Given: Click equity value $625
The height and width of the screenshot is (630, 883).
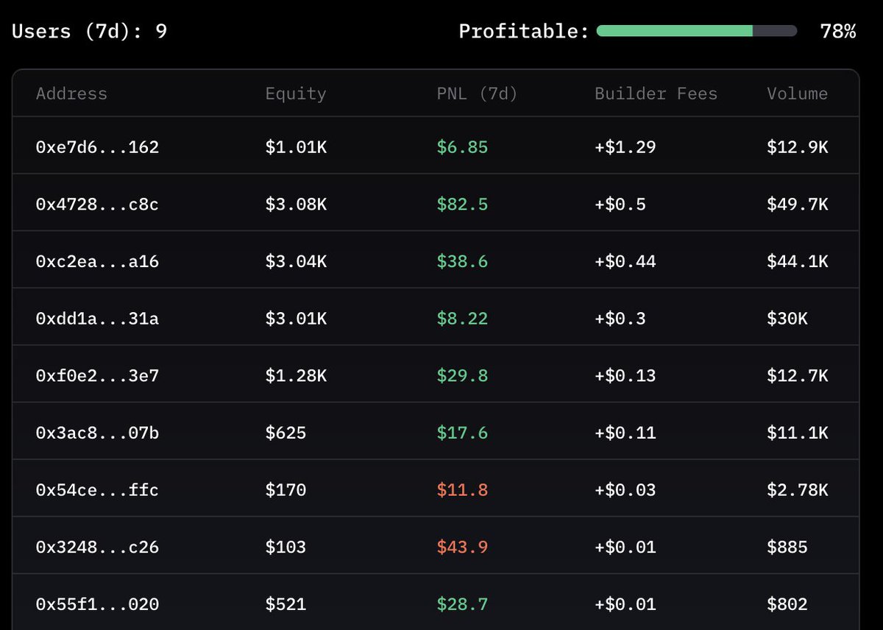Looking at the screenshot, I should pos(286,433).
